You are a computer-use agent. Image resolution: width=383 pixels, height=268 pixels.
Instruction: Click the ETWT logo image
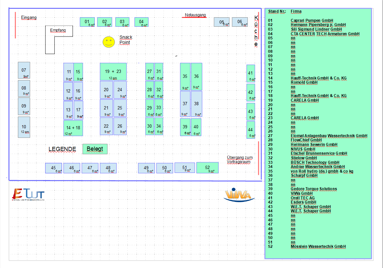[x=28, y=194]
